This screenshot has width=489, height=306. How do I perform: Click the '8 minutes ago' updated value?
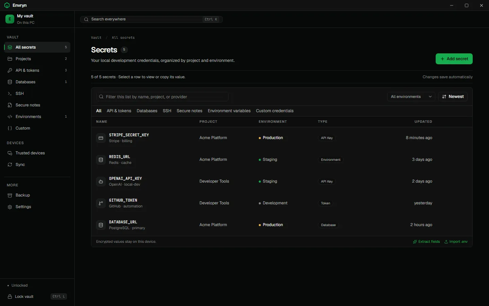tap(419, 138)
